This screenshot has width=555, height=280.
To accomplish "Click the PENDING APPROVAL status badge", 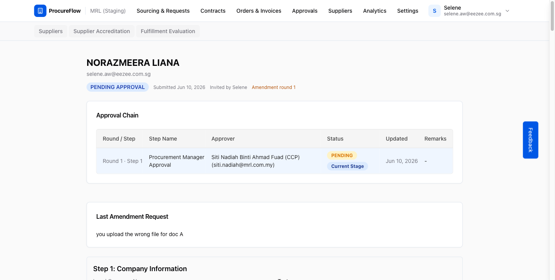I will [x=118, y=87].
